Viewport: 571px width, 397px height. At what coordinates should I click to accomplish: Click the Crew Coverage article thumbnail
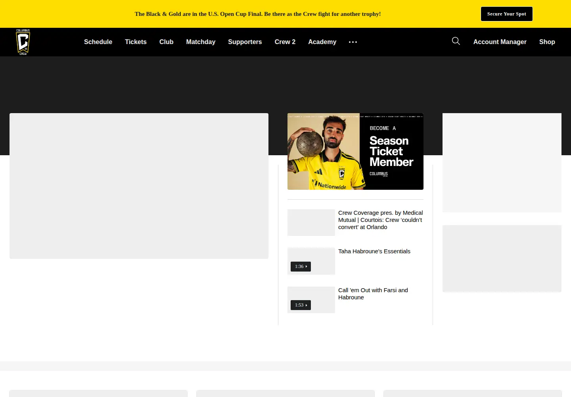[x=311, y=222]
